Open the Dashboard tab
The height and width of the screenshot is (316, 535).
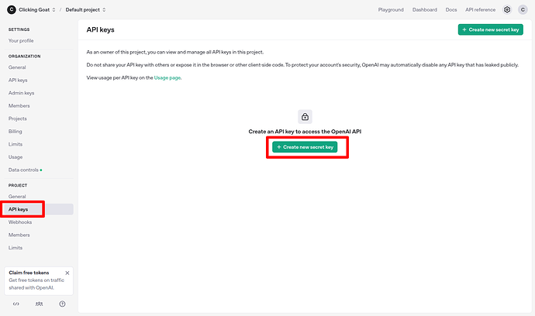[424, 9]
